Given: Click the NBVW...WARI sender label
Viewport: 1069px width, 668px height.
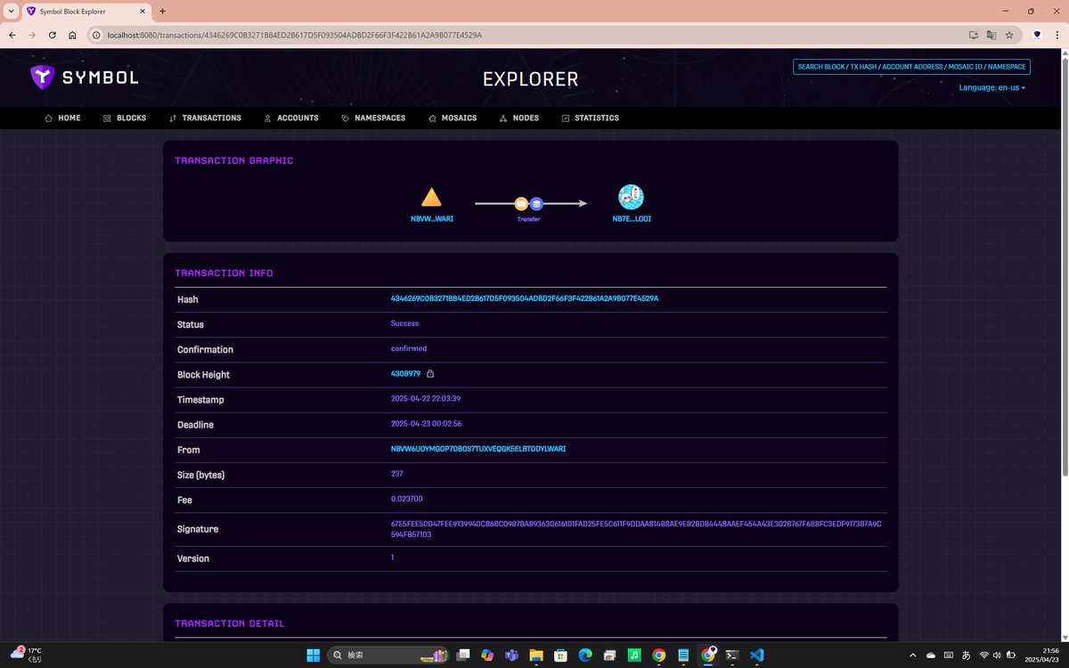Looking at the screenshot, I should pos(432,218).
